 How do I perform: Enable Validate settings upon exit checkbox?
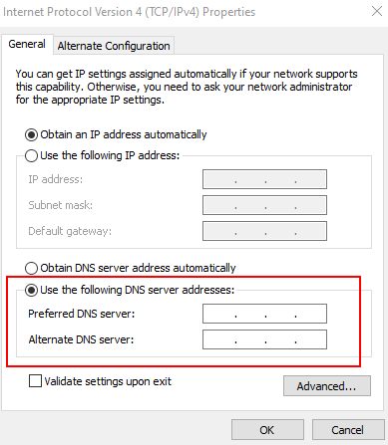click(x=35, y=381)
